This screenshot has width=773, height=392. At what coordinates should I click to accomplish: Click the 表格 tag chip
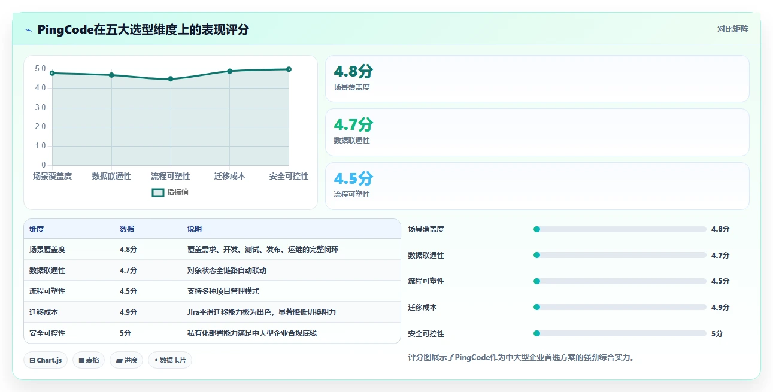[89, 360]
